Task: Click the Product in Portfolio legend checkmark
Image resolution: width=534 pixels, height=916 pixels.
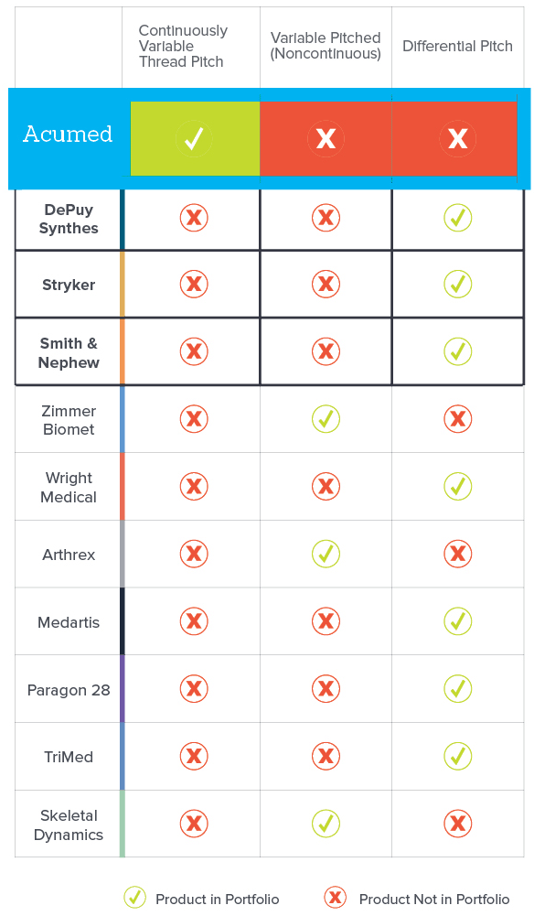Action: pyautogui.click(x=134, y=897)
